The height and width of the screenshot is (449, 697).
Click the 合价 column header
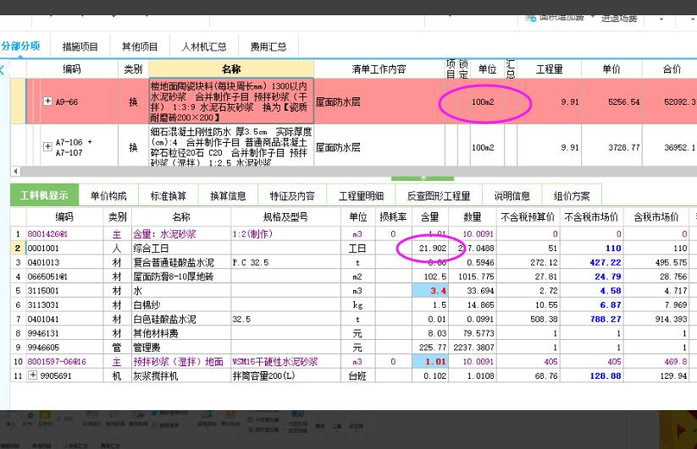pyautogui.click(x=672, y=68)
